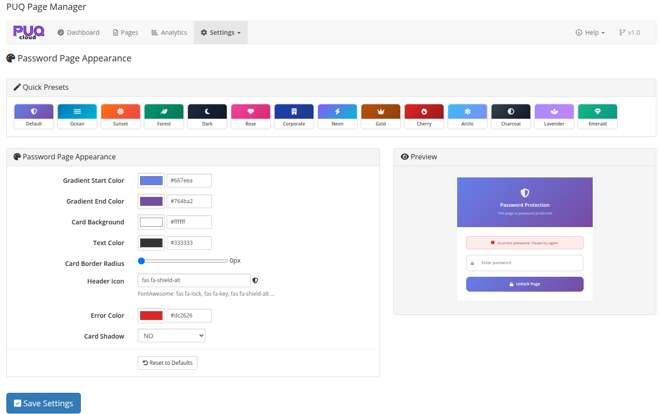Select the Dark moon preset icon
660x414 pixels.
pos(207,111)
